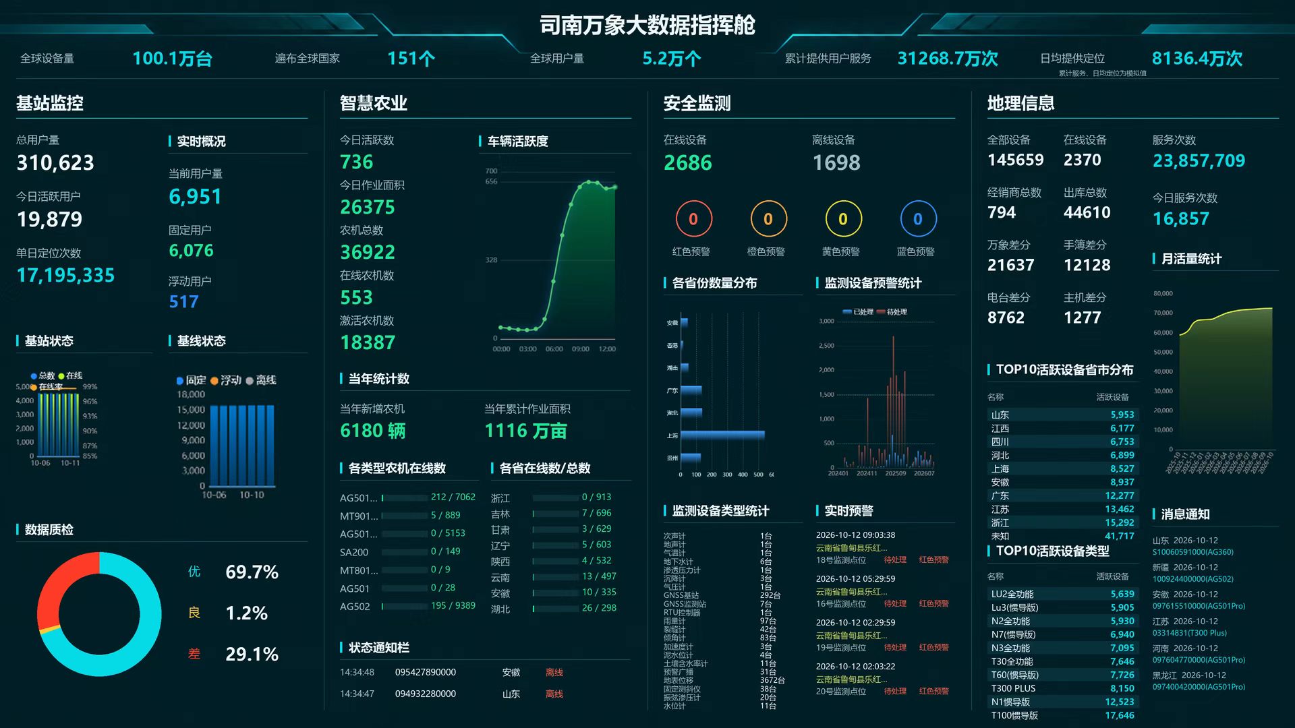Click the orange alert circle icon
The height and width of the screenshot is (728, 1295).
tap(768, 219)
